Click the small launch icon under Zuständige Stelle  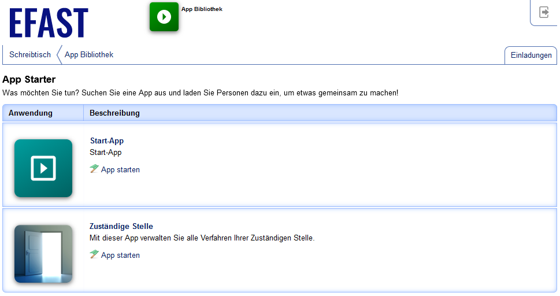coord(94,254)
